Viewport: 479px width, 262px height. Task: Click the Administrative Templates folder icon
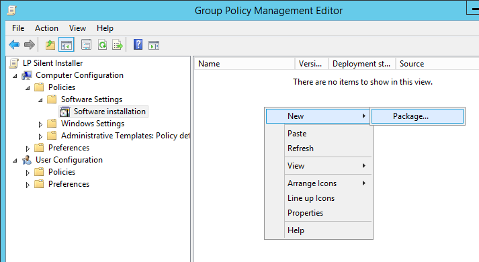coord(52,136)
